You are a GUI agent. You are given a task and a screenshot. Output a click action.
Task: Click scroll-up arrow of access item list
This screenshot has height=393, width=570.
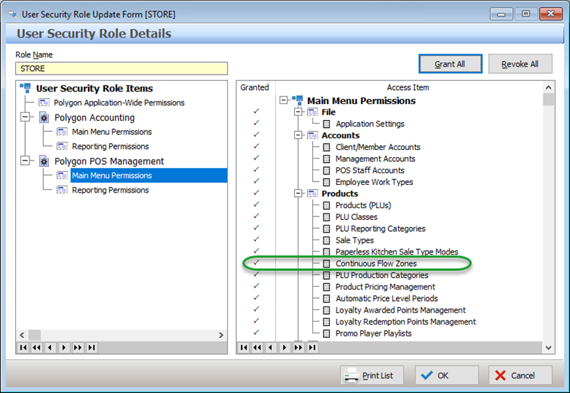548,87
